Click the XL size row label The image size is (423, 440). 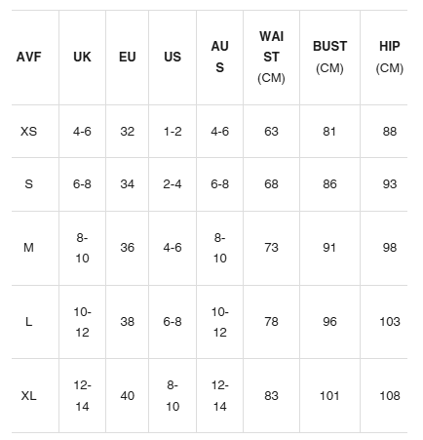[x=28, y=396]
